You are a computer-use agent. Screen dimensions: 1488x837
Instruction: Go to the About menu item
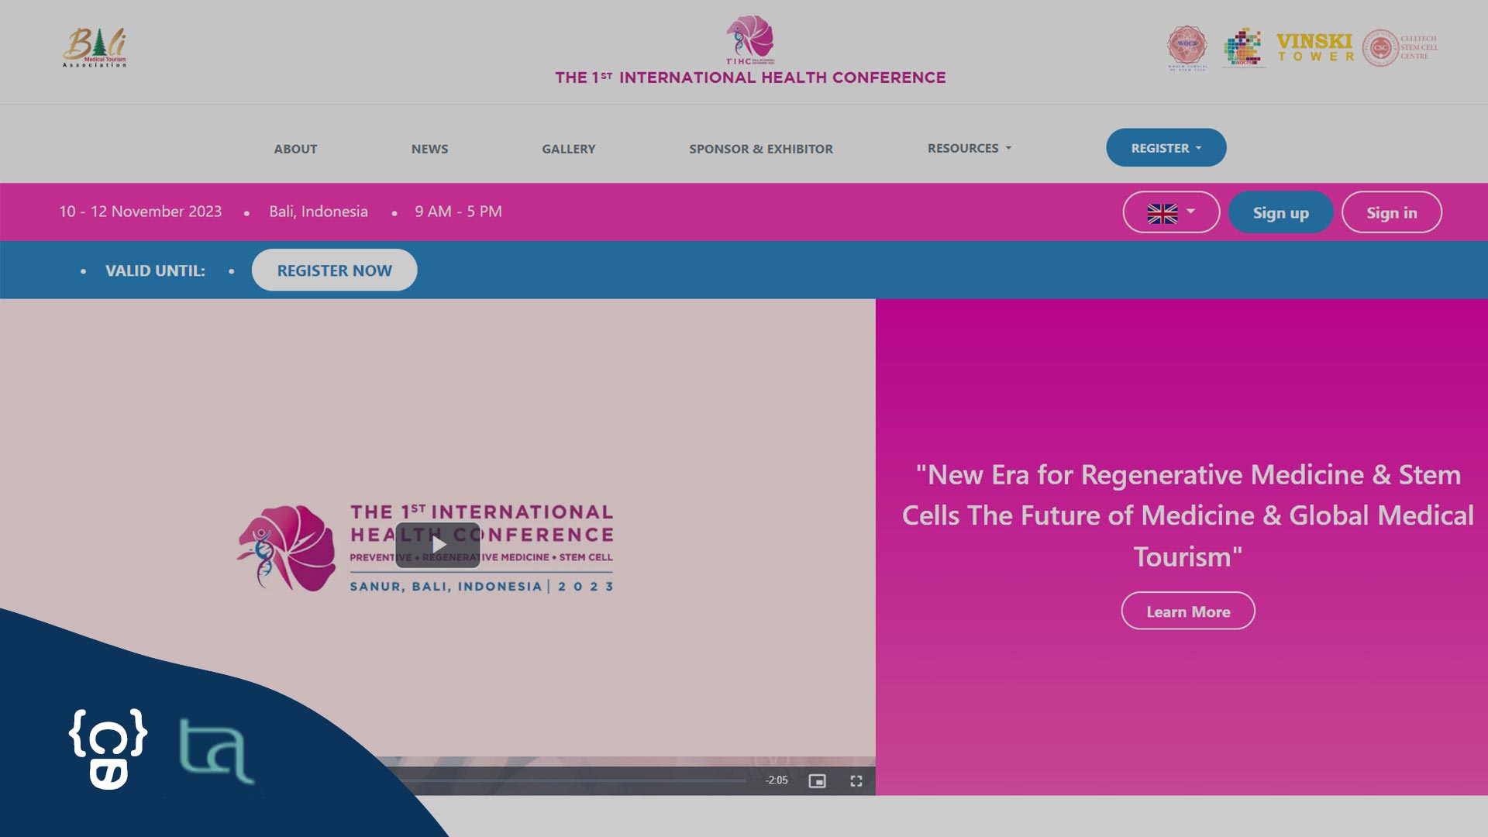pos(295,149)
